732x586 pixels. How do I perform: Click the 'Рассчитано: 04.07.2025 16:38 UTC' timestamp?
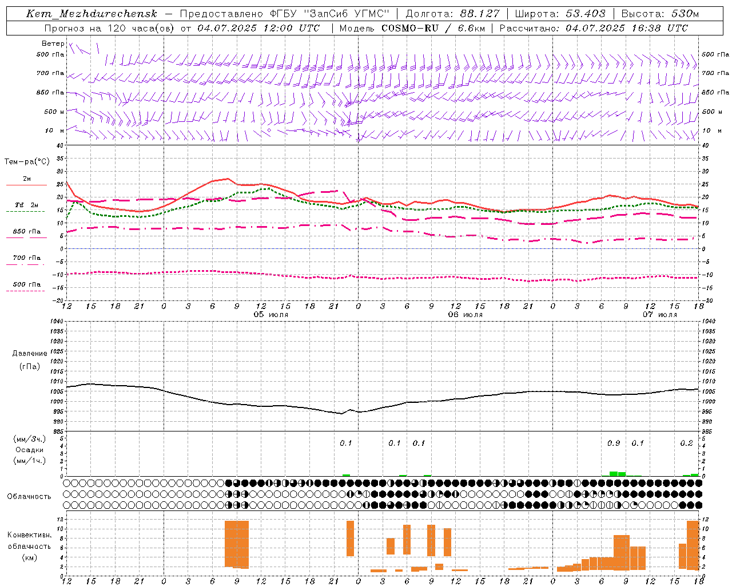(594, 28)
